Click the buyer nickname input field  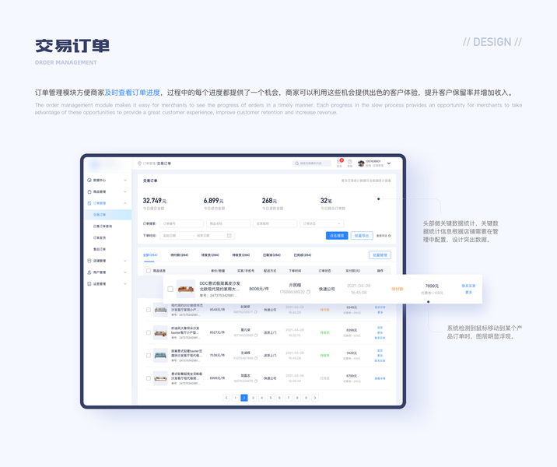point(275,223)
